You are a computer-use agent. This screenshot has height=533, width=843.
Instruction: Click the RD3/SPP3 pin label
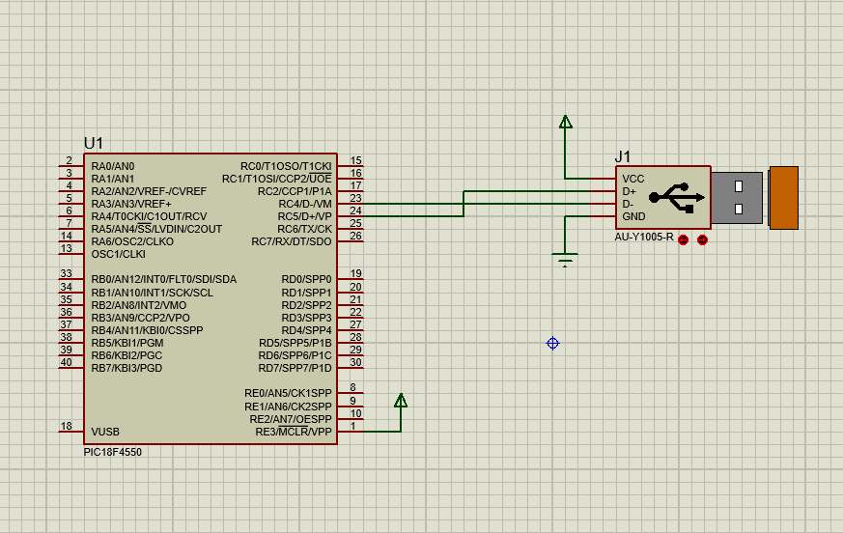(306, 318)
